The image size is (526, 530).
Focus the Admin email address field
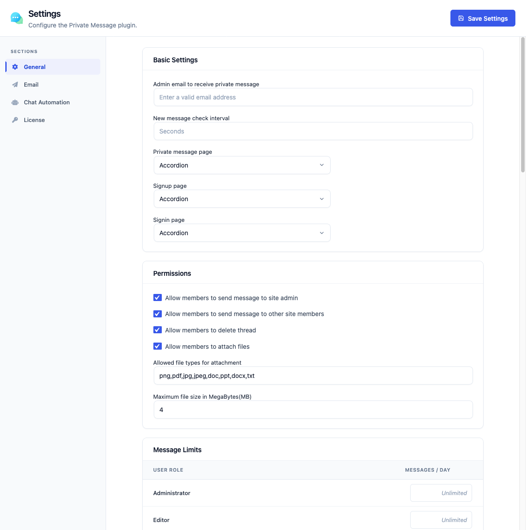(x=313, y=97)
